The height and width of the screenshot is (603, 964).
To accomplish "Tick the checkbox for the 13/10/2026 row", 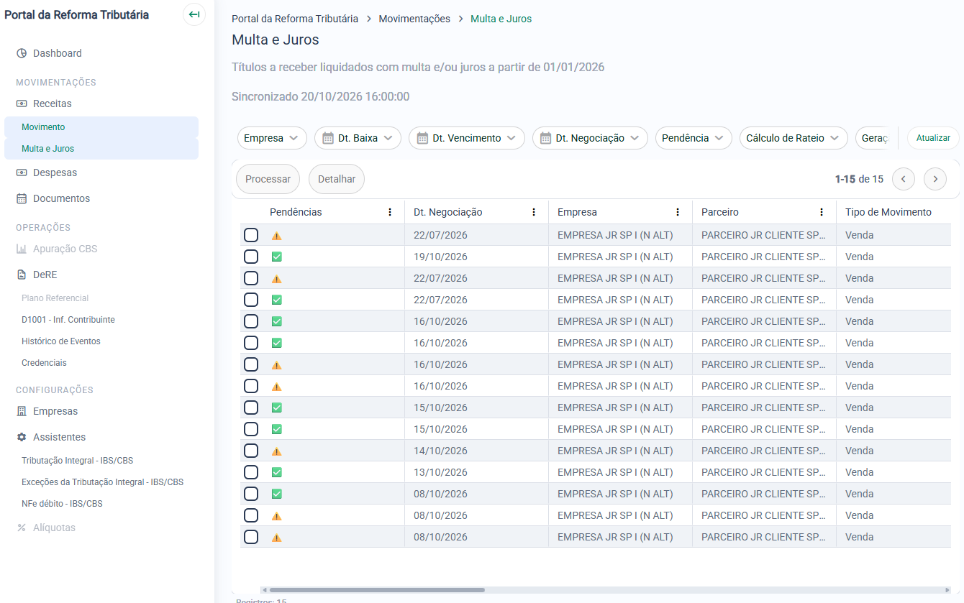I will tap(251, 472).
